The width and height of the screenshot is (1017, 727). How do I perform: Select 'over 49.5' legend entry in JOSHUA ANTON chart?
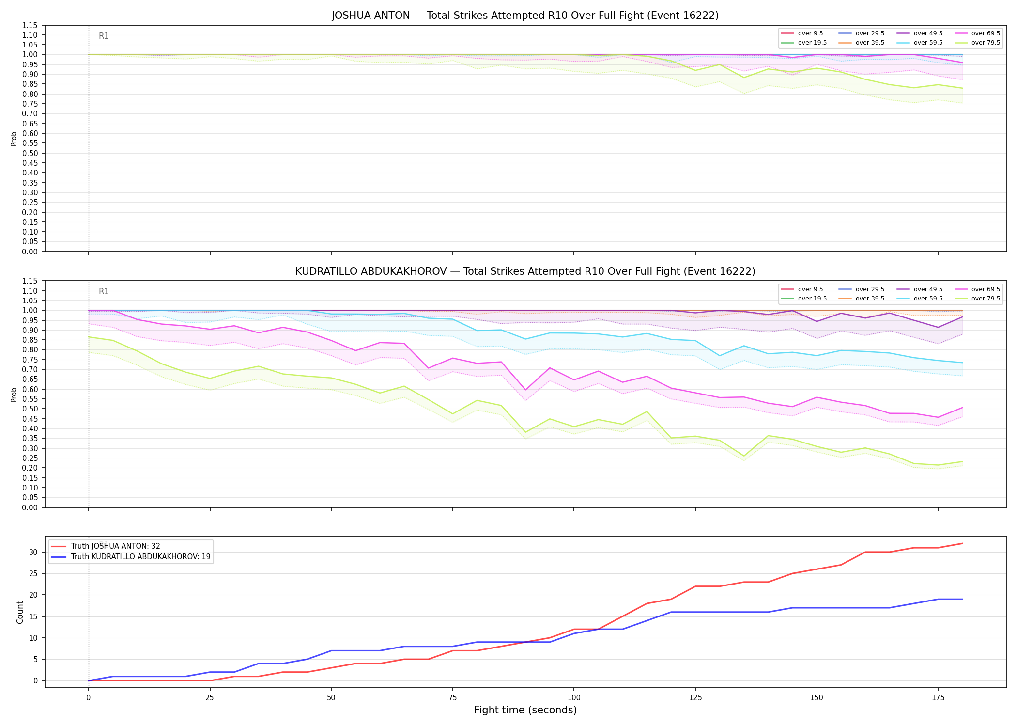point(920,33)
